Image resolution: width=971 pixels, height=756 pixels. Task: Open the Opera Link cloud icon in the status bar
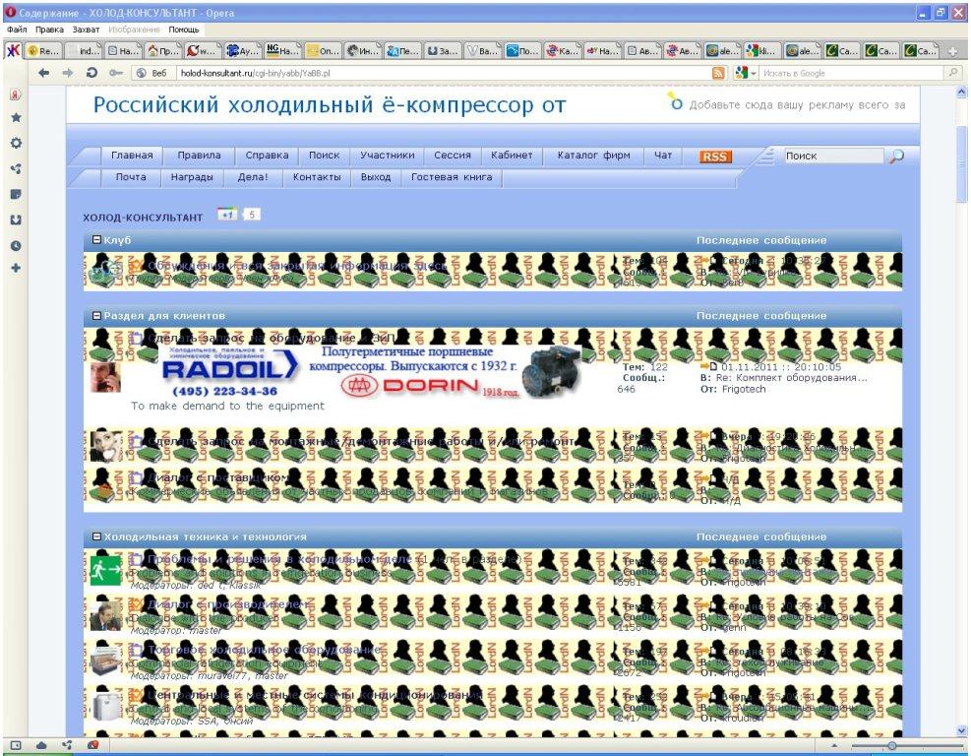[x=41, y=745]
